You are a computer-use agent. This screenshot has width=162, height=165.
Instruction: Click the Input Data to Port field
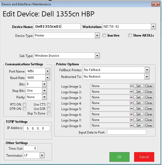[x=126, y=132]
